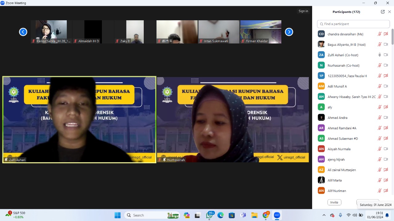The width and height of the screenshot is (394, 221).
Task: Pop out the Participants panel
Action: (383, 12)
